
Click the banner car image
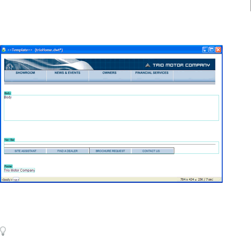tap(49, 64)
